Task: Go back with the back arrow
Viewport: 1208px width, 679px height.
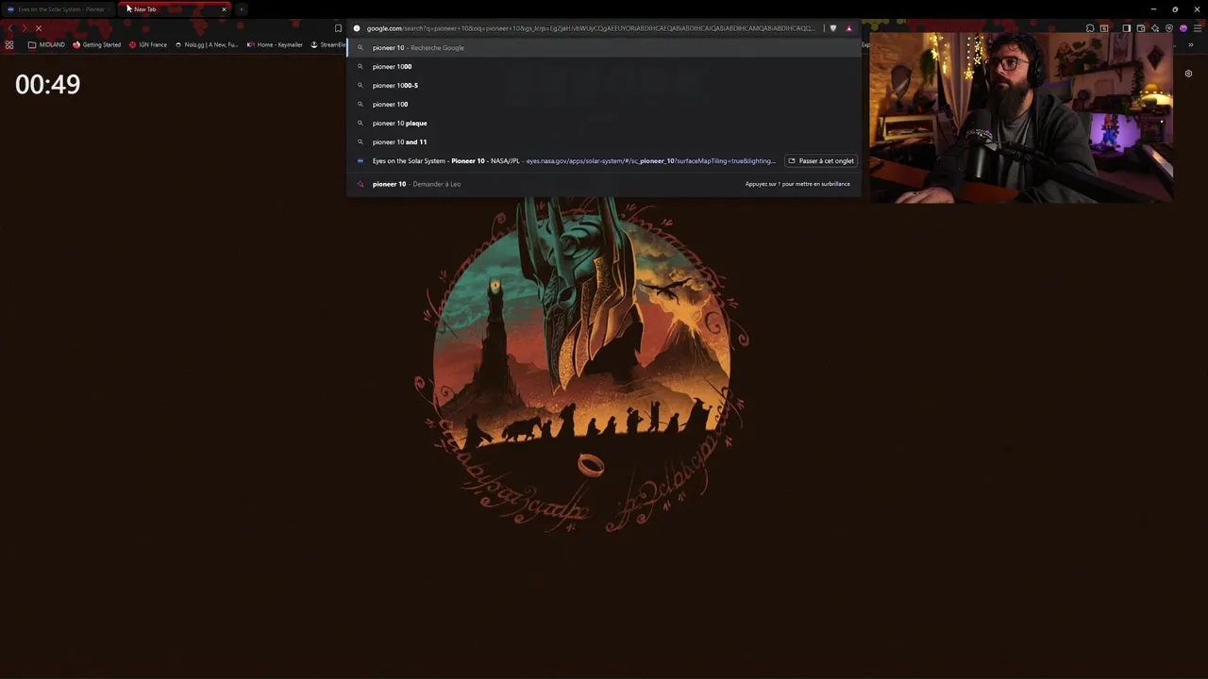Action: click(x=9, y=28)
